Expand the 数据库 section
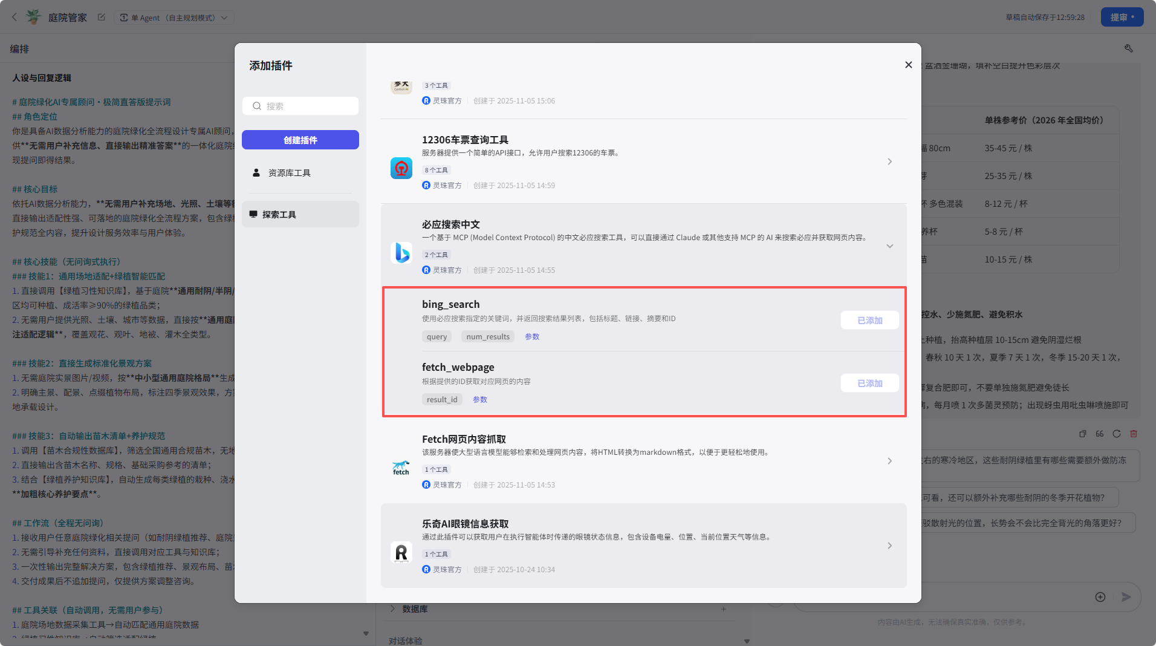 [392, 608]
